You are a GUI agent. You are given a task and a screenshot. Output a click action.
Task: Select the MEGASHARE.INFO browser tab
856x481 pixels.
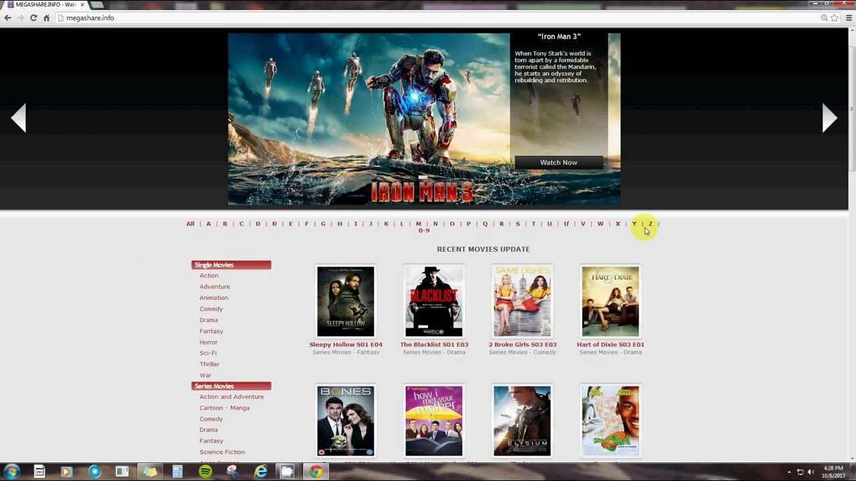point(45,5)
